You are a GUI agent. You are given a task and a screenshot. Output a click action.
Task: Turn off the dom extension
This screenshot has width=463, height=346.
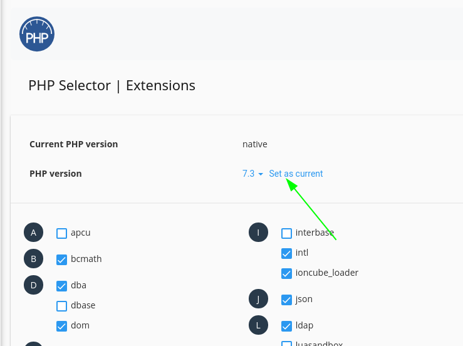[62, 326]
